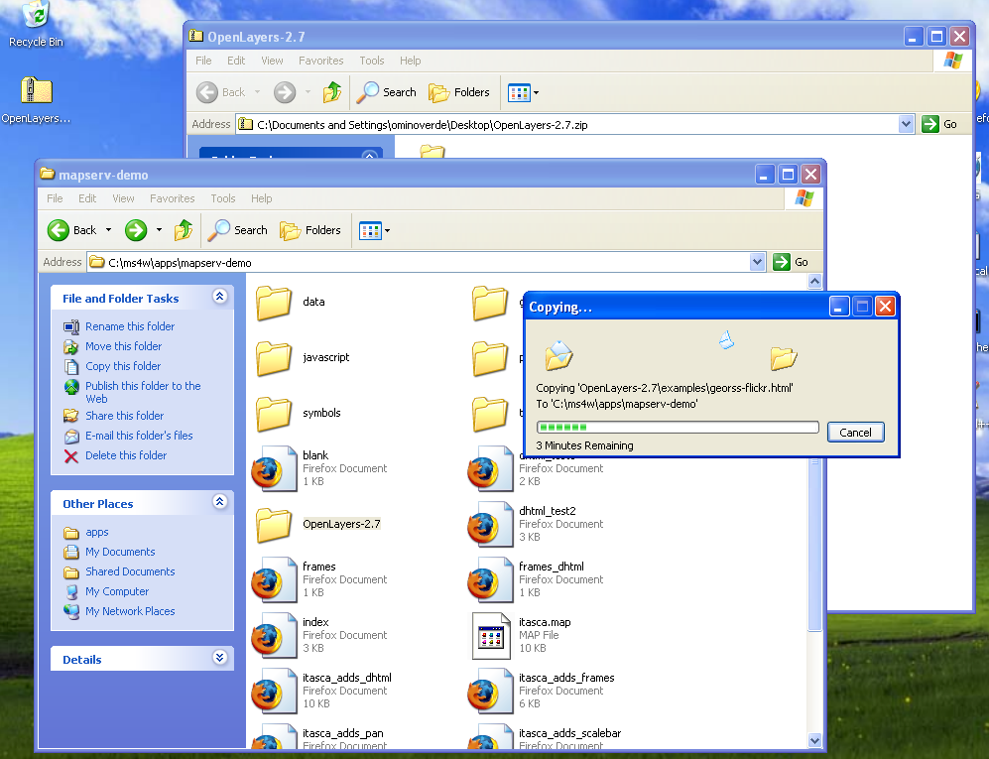Expand the Details panel

219,659
